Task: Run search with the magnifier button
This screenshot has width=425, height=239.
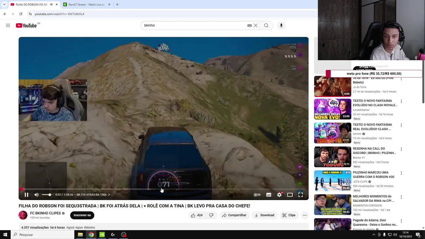Action: point(266,26)
